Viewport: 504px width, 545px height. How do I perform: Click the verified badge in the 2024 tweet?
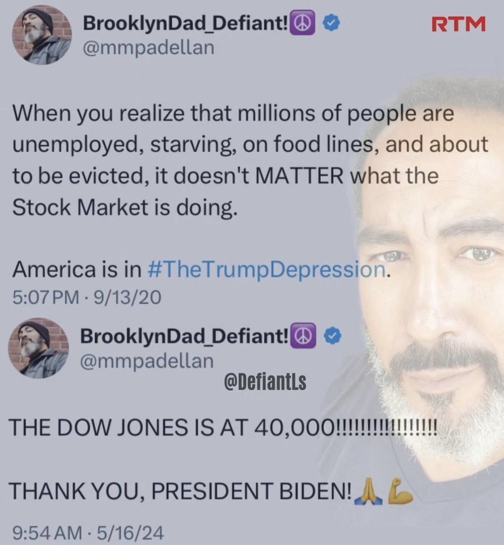point(333,336)
